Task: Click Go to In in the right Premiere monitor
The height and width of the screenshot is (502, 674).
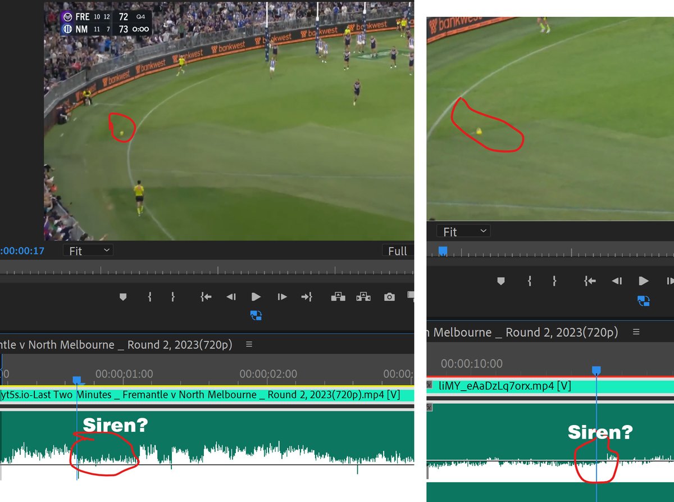Action: point(589,281)
